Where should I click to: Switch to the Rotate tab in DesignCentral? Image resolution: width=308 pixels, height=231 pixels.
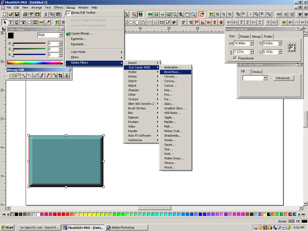tap(245, 36)
